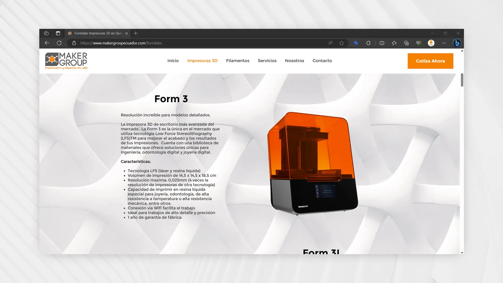Open the browser workspaces icon
Image resolution: width=503 pixels, height=283 pixels.
(46, 33)
